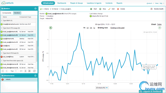Click the support & feedback chat icon
The width and height of the screenshot is (166, 93).
tap(141, 91)
